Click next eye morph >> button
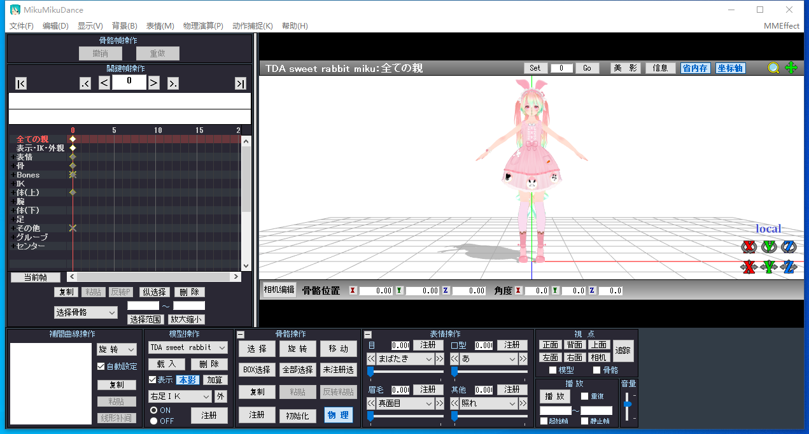The height and width of the screenshot is (434, 809). point(440,359)
